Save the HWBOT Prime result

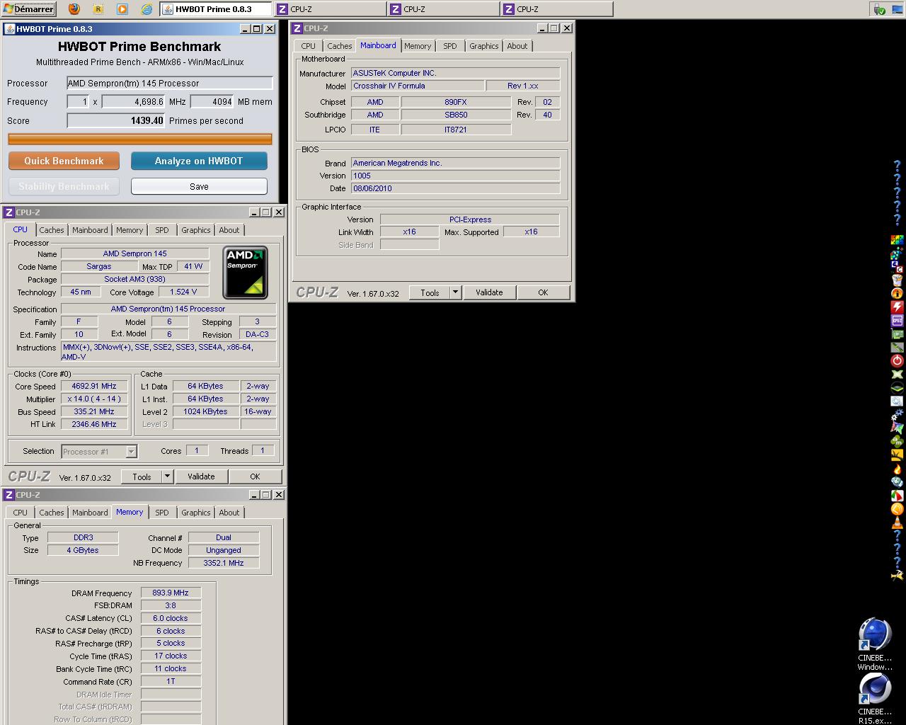point(199,186)
